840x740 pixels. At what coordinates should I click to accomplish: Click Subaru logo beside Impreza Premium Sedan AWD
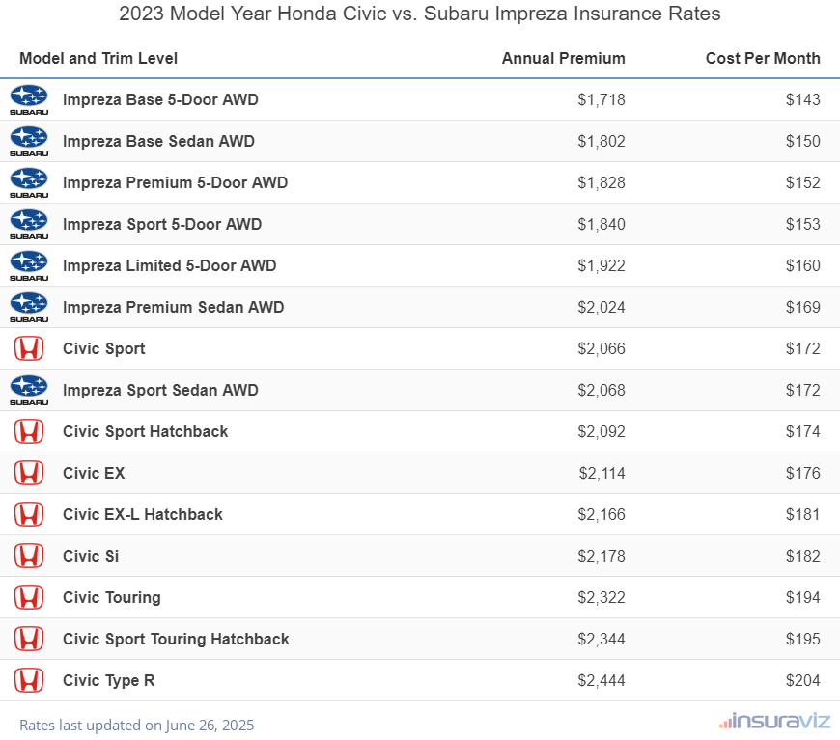tap(29, 308)
